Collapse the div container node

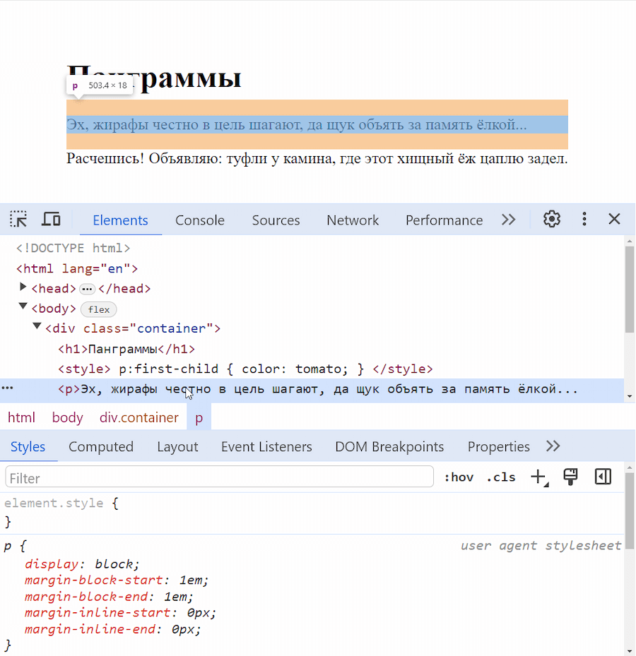(37, 326)
